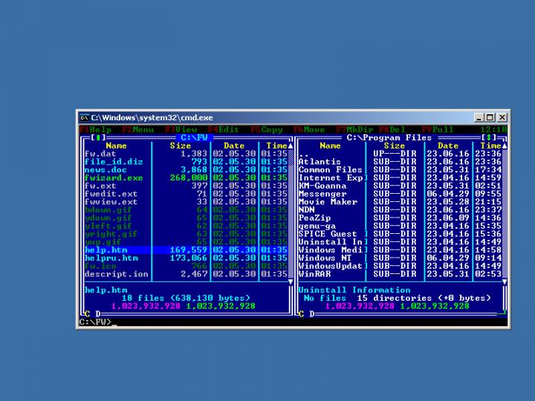Click the F7 MkDir button

tap(354, 129)
